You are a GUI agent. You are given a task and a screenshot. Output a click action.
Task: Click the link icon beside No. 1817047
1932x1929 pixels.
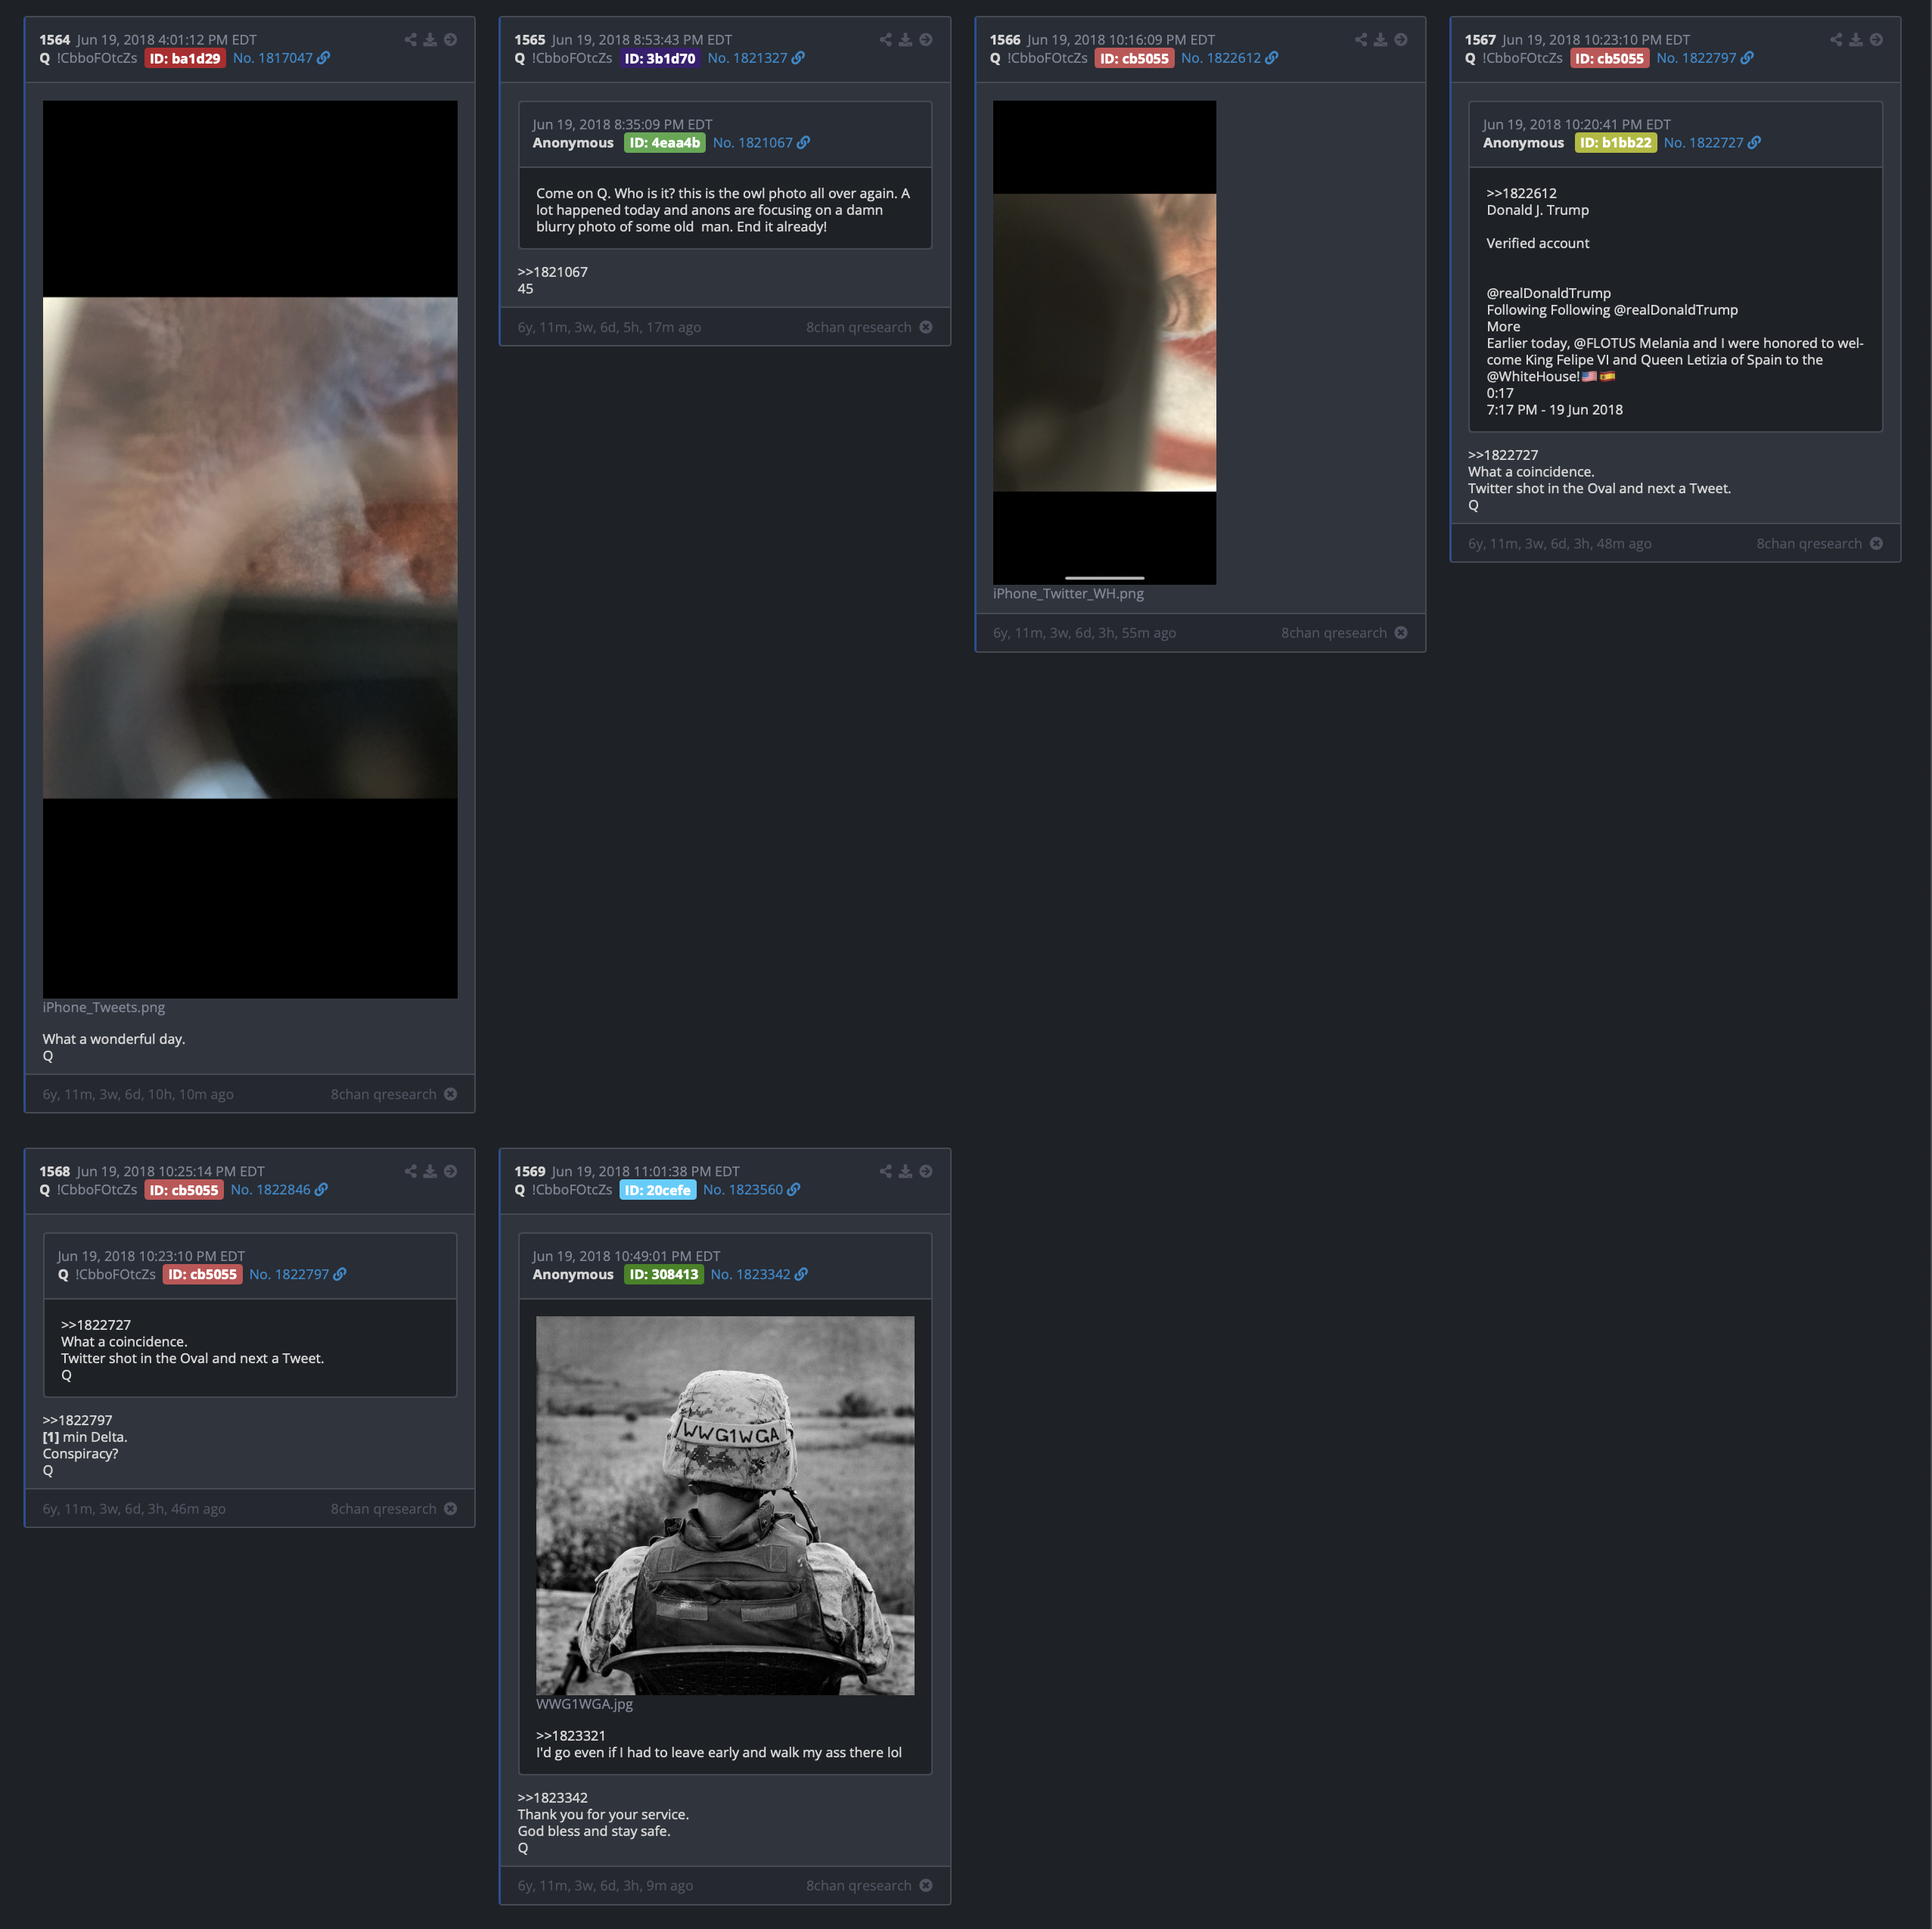click(x=323, y=58)
